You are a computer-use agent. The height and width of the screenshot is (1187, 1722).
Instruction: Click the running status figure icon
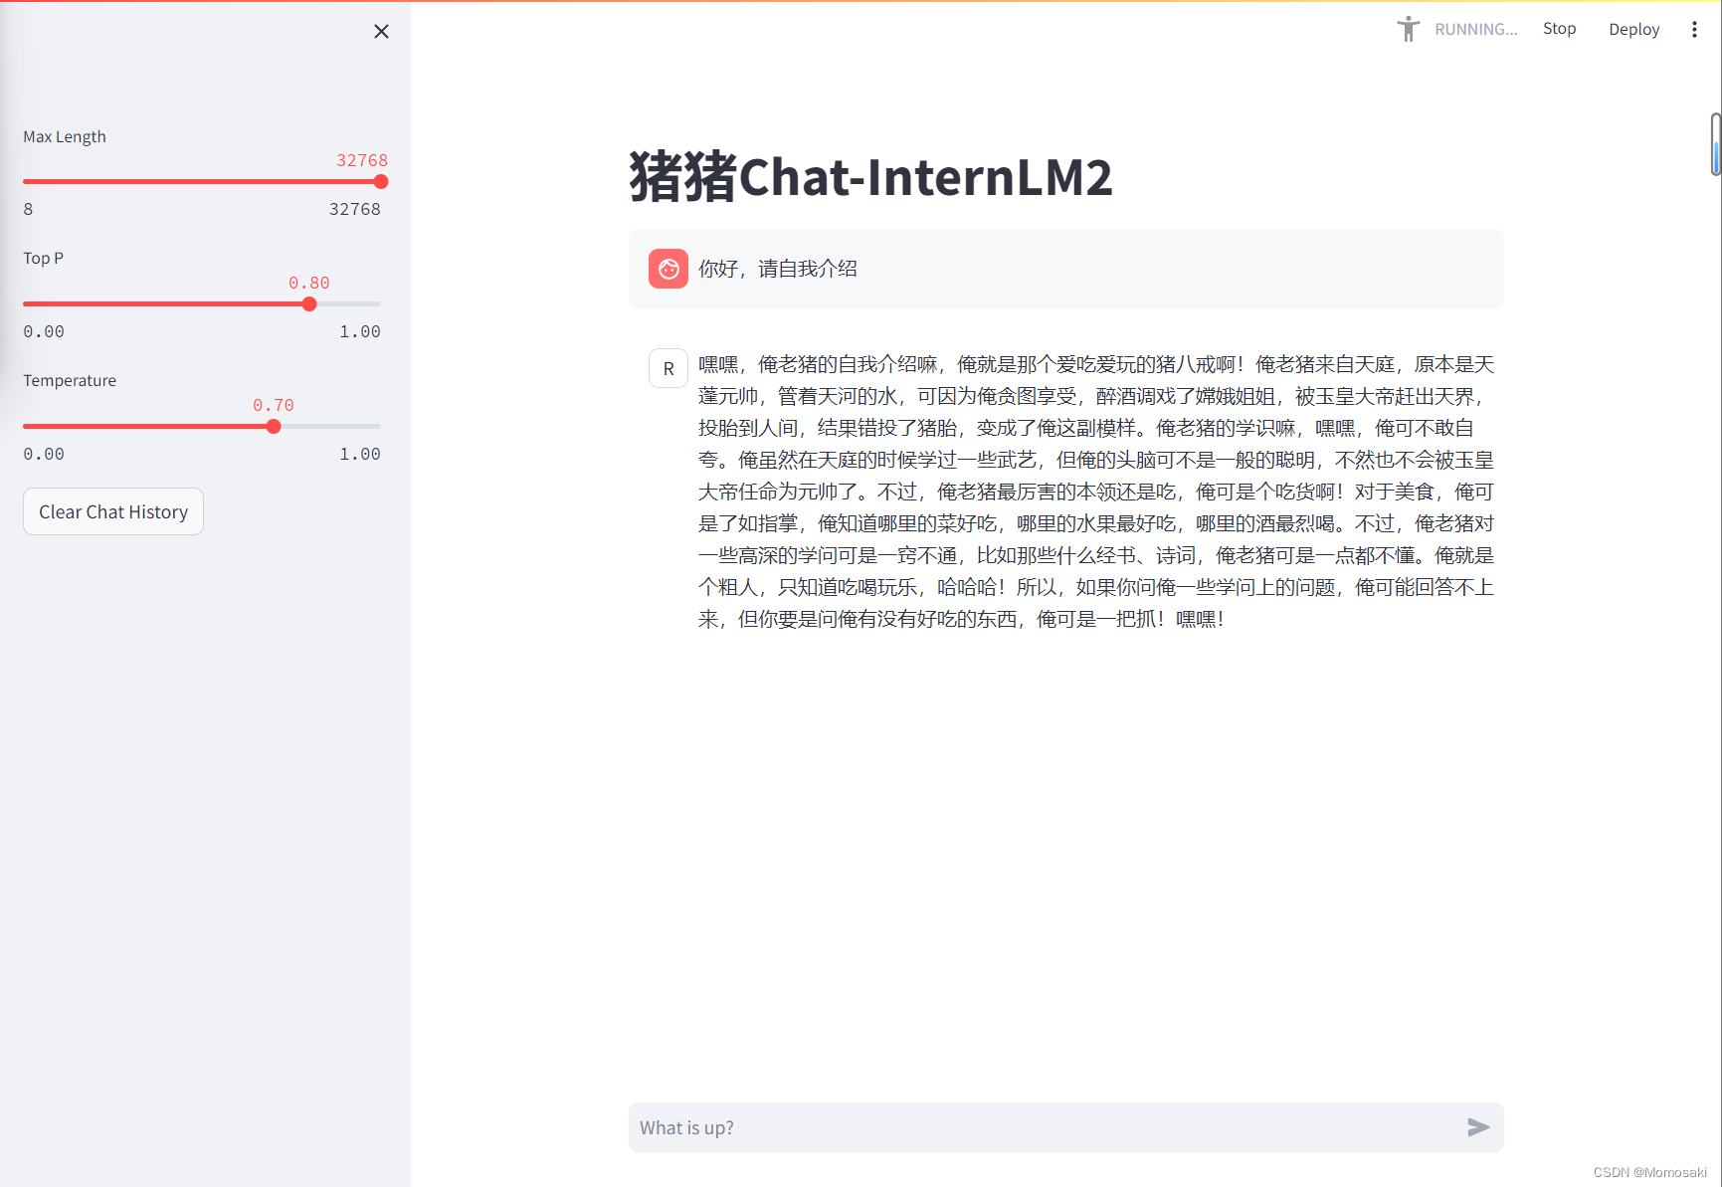point(1408,29)
